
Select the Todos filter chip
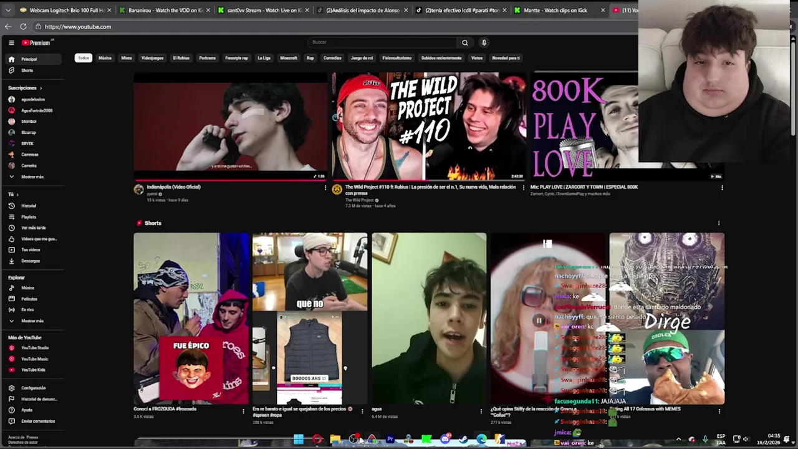[x=84, y=58]
